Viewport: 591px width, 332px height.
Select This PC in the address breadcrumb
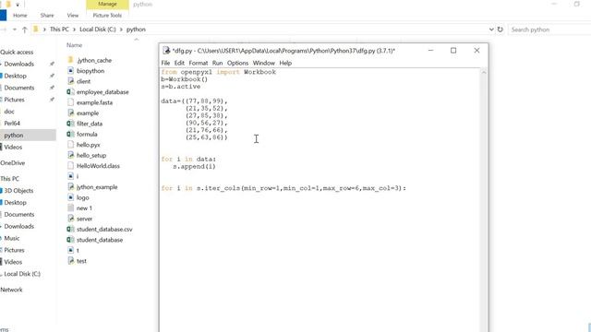pyautogui.click(x=59, y=30)
